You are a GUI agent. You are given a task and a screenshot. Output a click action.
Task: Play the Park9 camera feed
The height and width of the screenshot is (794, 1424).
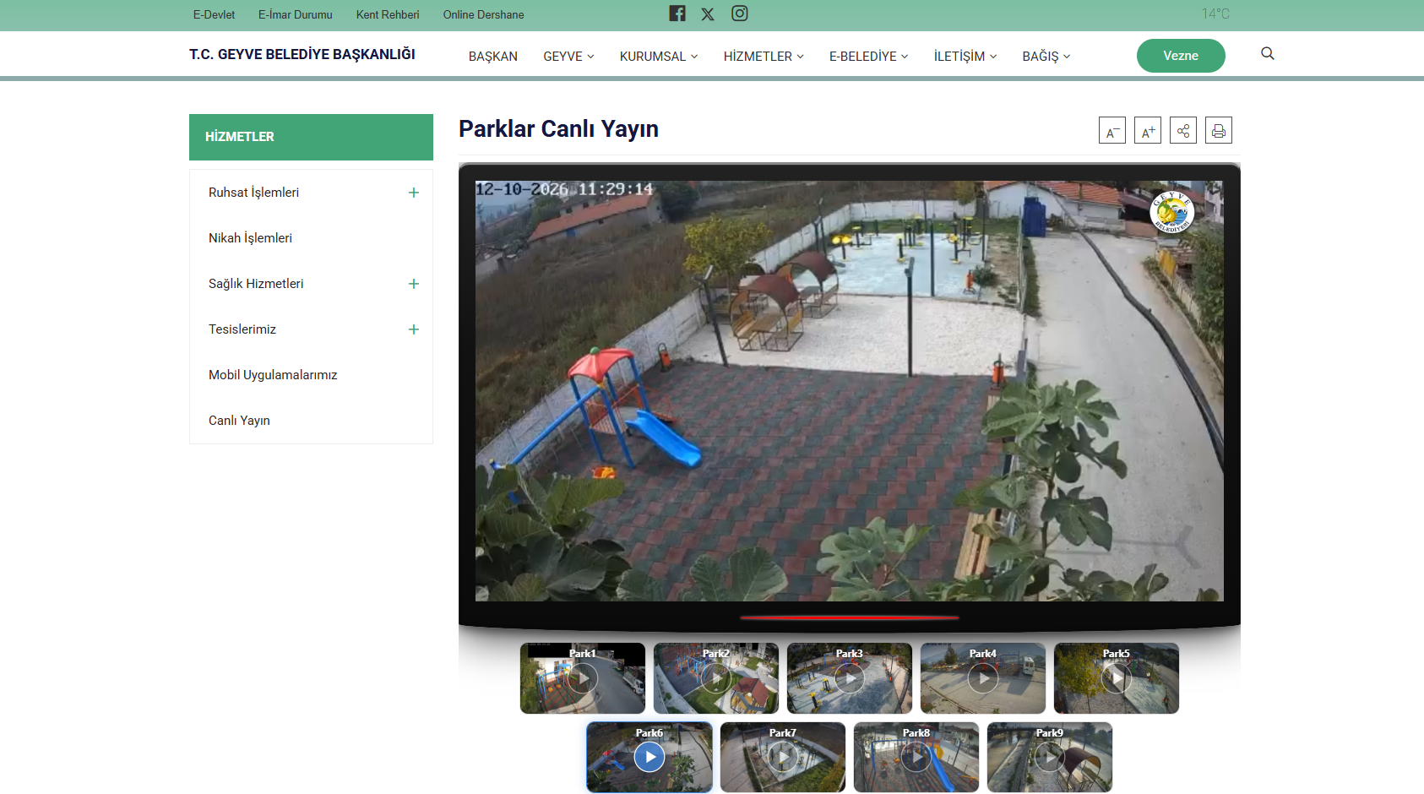pos(1050,757)
